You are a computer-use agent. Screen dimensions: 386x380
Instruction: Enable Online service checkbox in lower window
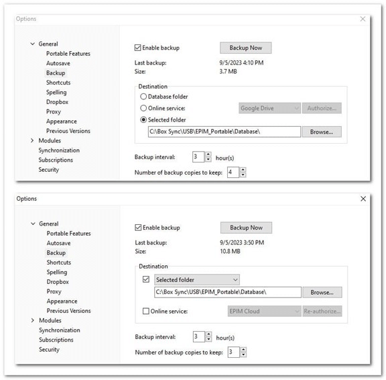[x=146, y=312]
